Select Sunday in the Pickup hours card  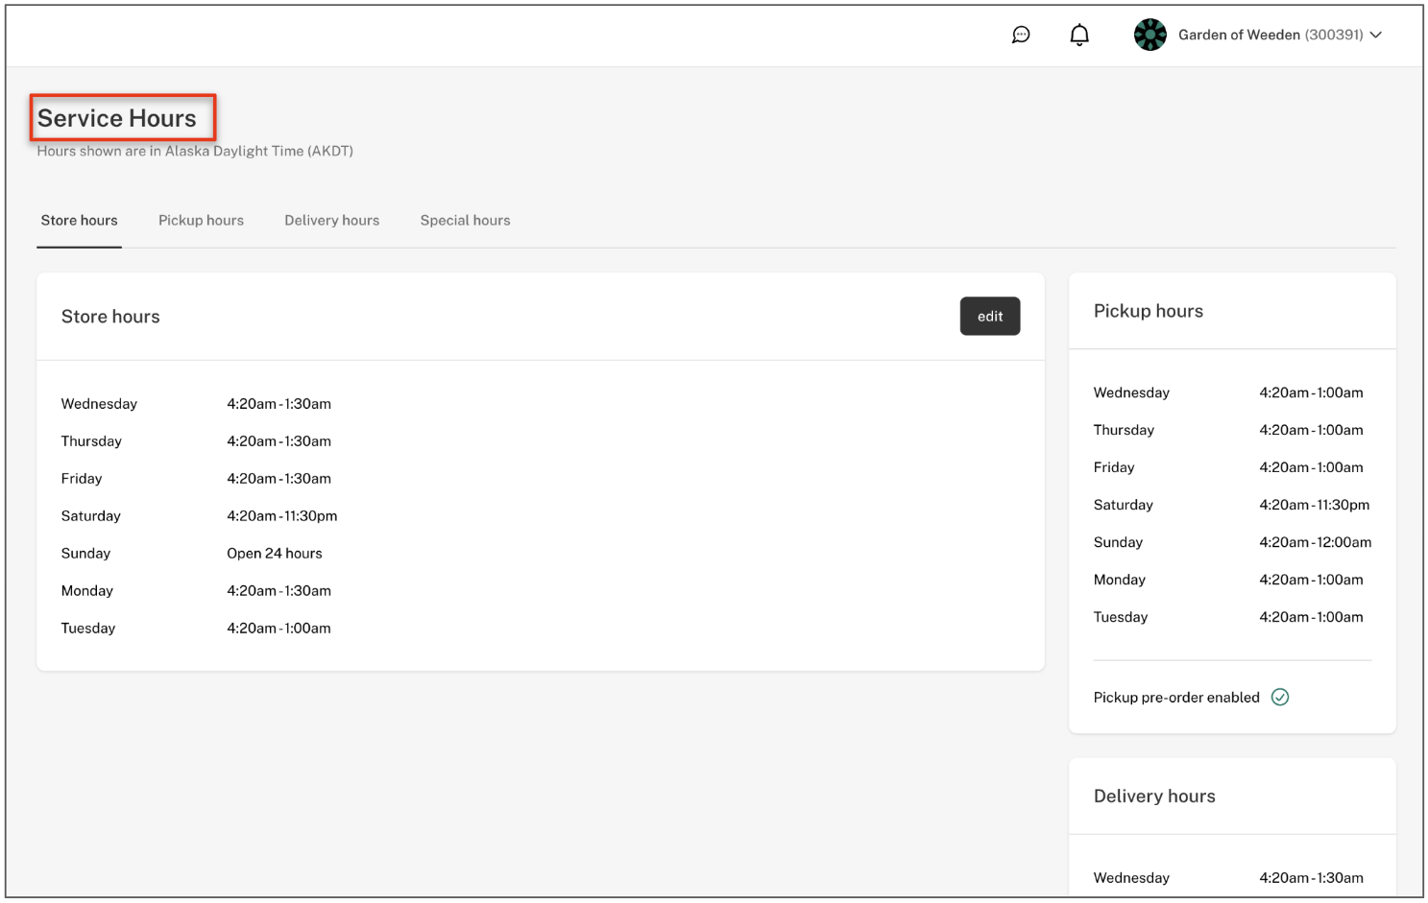(x=1118, y=542)
